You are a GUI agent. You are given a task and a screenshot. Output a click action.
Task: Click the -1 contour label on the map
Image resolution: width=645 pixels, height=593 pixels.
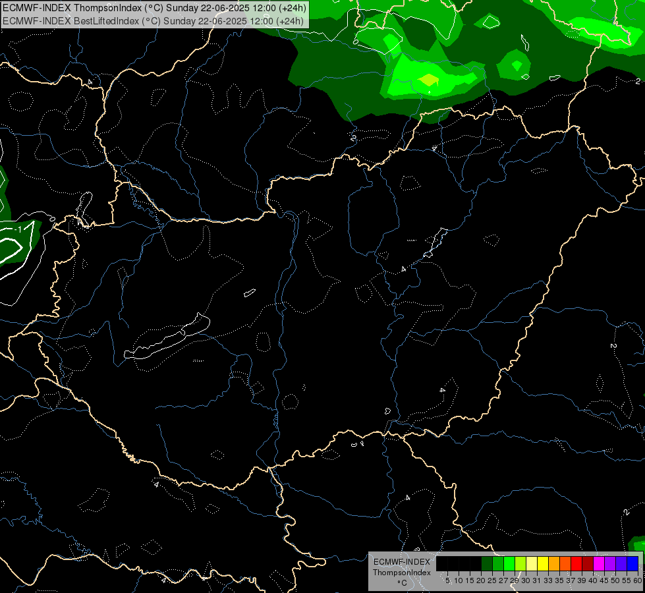click(x=18, y=229)
